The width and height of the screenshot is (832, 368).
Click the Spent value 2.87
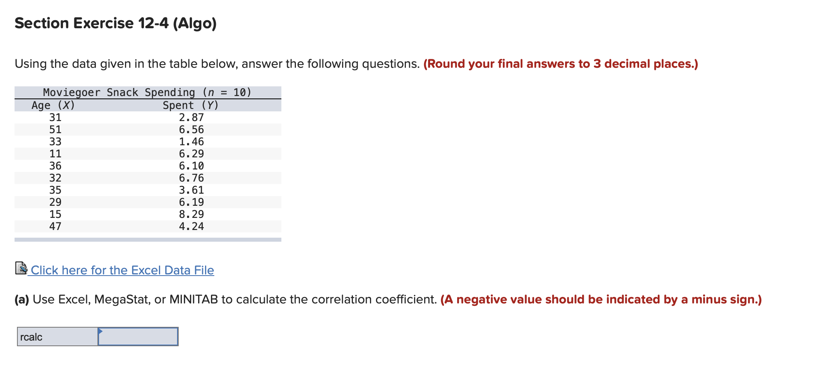coord(192,117)
